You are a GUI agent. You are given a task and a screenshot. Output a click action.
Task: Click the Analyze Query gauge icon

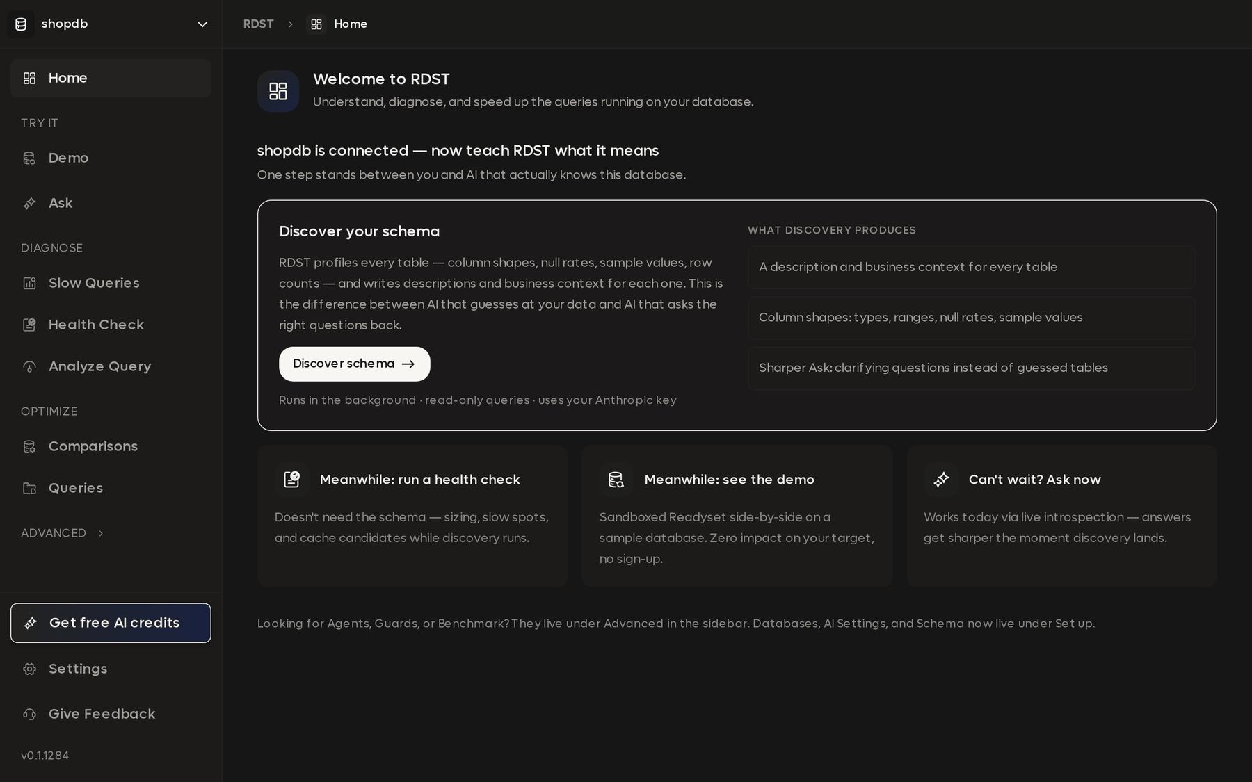point(29,366)
